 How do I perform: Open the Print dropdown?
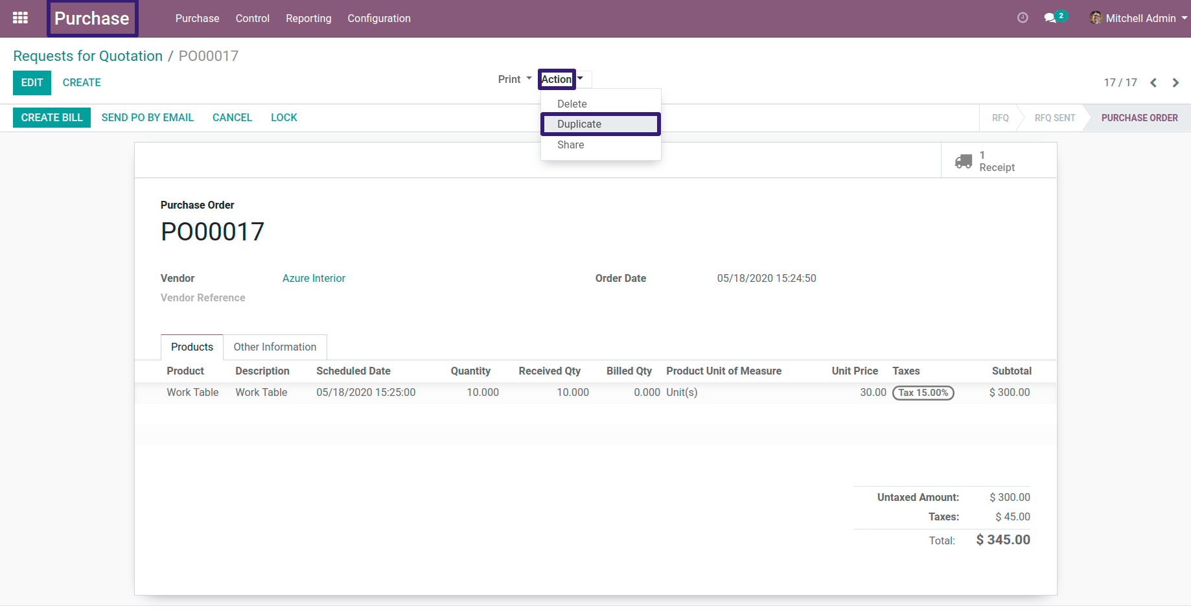pyautogui.click(x=515, y=79)
